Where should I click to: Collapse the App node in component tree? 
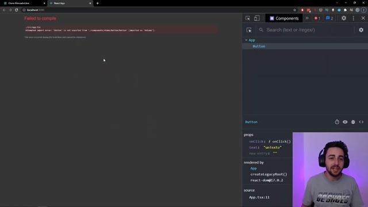pos(246,40)
